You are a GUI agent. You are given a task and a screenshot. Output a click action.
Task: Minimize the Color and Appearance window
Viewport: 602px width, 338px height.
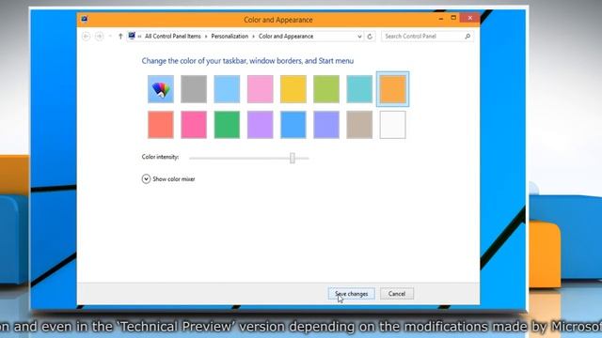point(441,18)
